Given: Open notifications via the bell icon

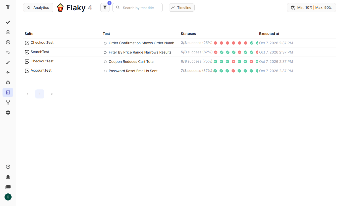Looking at the screenshot, I should 8,177.
